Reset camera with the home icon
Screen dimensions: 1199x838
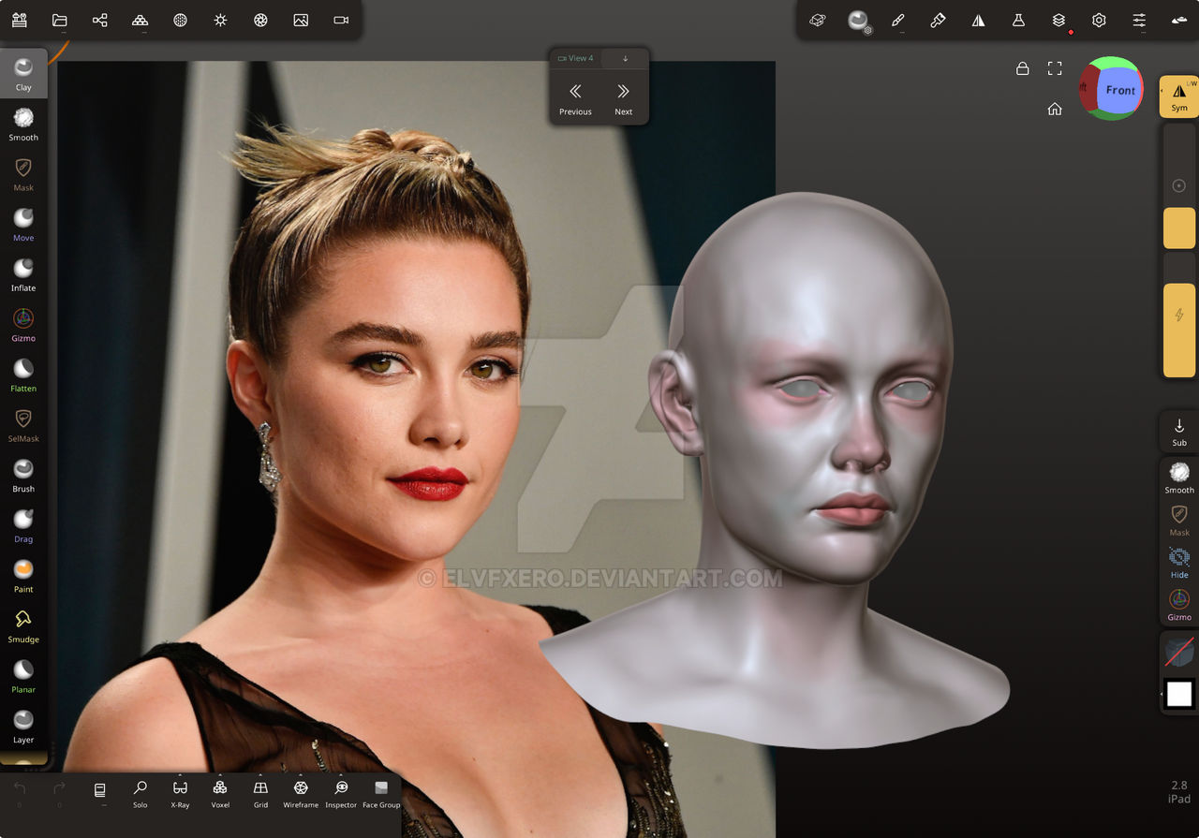coord(1055,109)
